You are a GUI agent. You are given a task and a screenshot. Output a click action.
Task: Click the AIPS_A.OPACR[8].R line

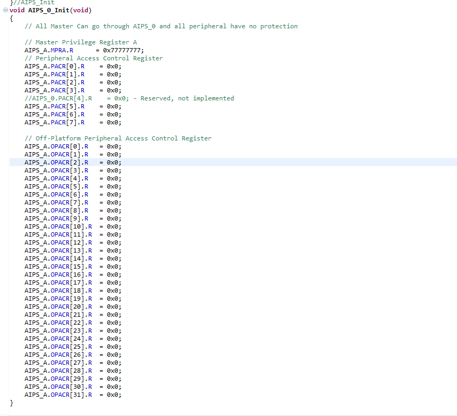tap(73, 210)
